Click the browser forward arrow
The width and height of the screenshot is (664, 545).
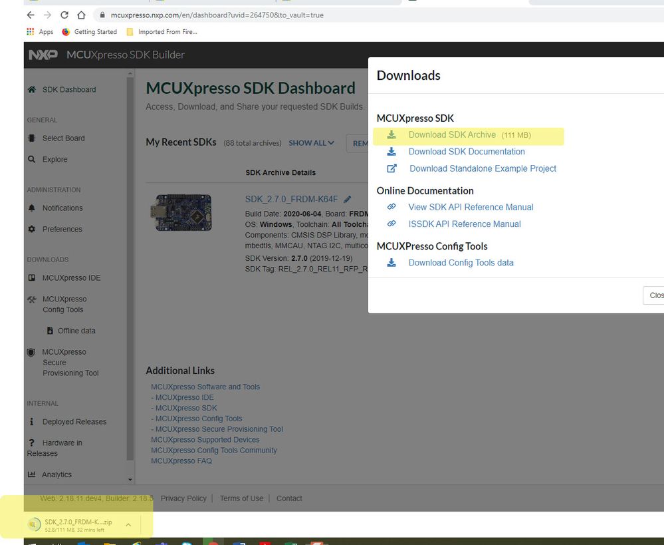coord(47,15)
